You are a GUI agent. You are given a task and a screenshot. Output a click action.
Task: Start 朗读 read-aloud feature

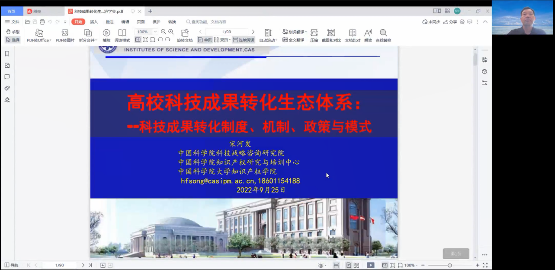click(x=368, y=35)
